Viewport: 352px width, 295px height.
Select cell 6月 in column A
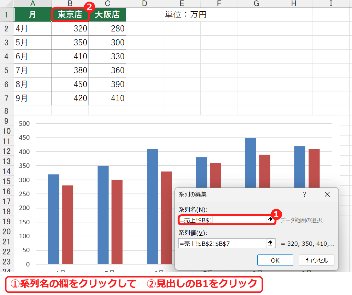click(33, 56)
